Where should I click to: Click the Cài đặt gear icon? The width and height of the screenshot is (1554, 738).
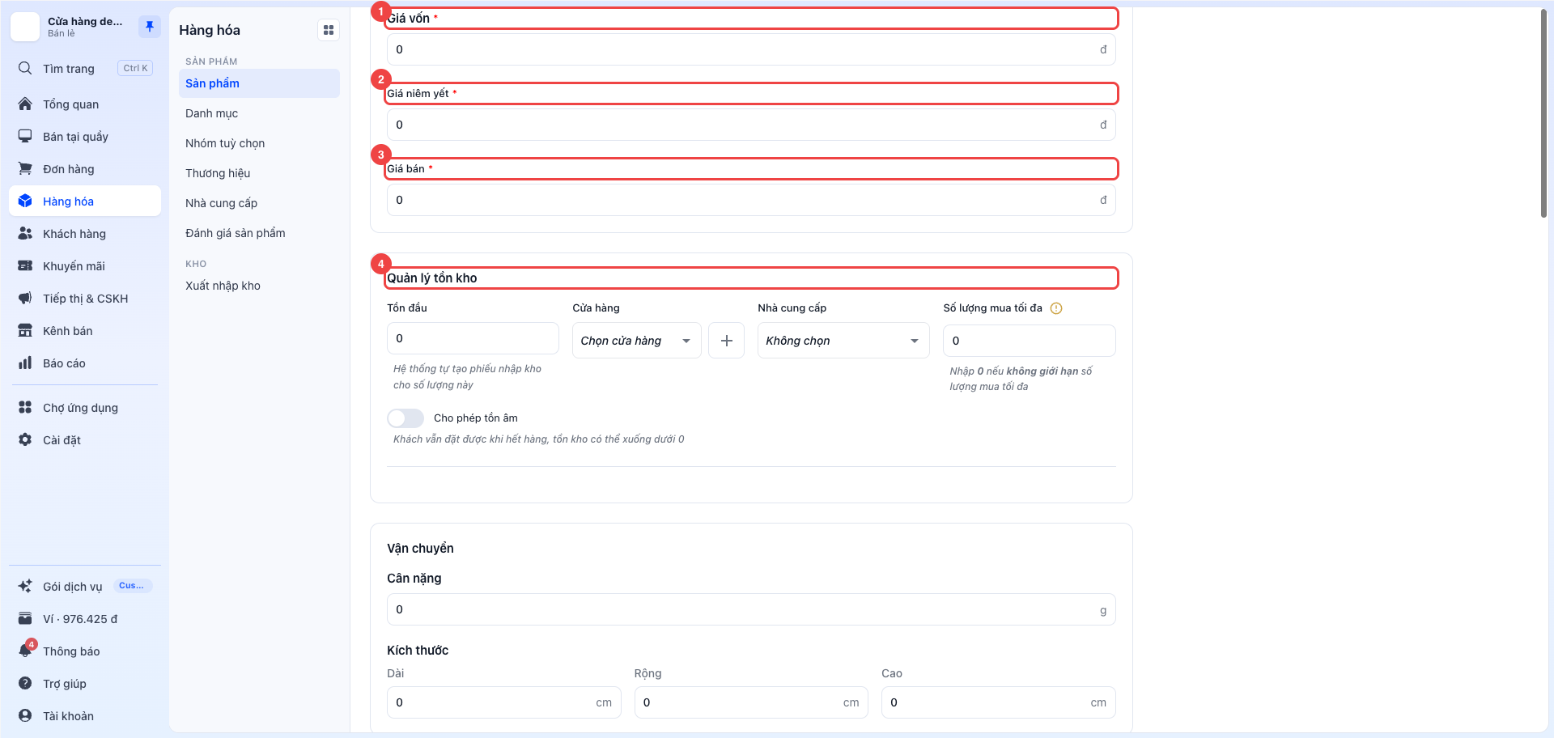pos(25,439)
